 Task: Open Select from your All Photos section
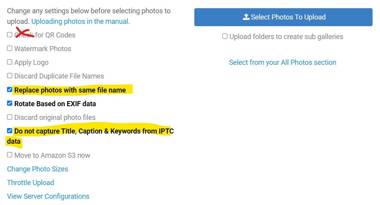point(283,62)
